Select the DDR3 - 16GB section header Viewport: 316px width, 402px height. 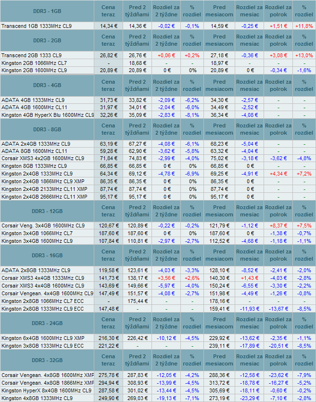47,255
